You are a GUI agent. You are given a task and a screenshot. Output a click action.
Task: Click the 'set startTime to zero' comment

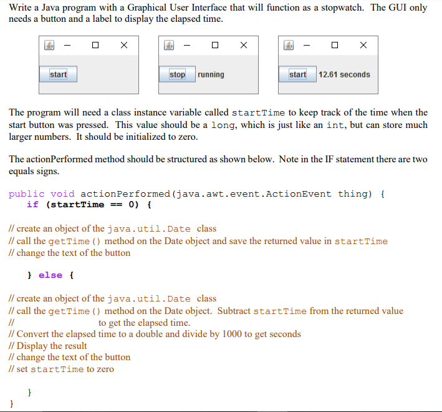[x=61, y=369]
